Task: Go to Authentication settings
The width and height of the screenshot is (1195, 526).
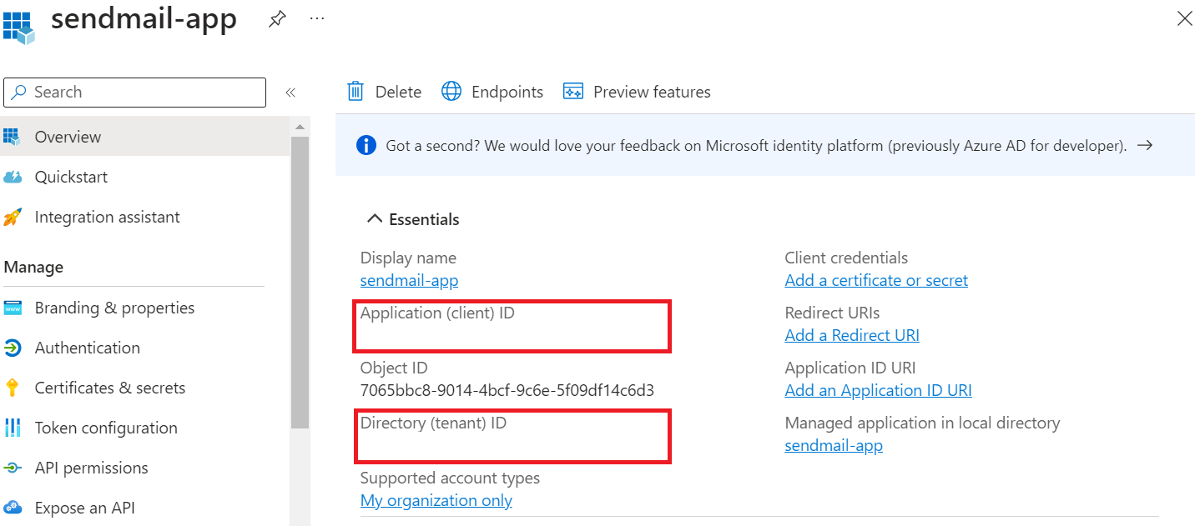Action: (x=88, y=348)
